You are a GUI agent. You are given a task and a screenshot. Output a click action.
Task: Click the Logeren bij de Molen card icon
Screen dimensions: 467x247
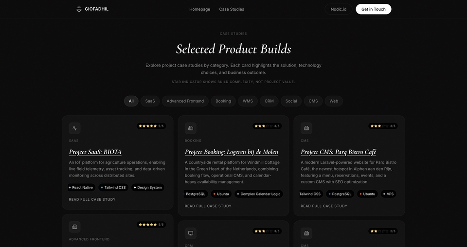[191, 128]
